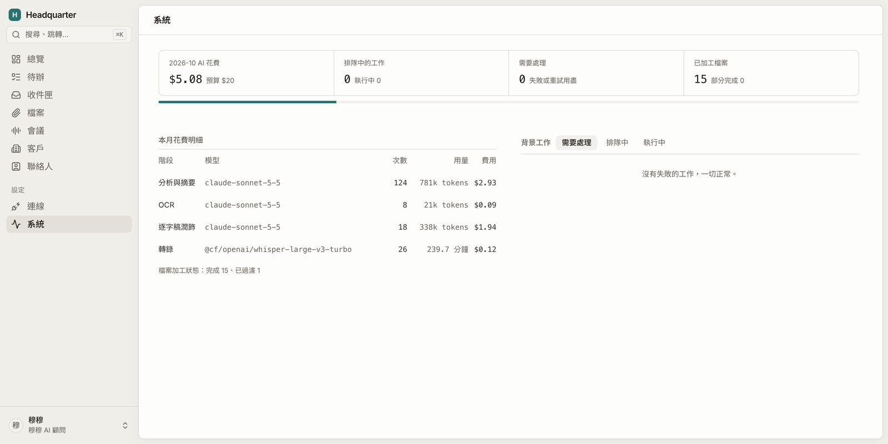This screenshot has width=888, height=444.
Task: Select the 需要處理 tab
Action: tap(577, 143)
